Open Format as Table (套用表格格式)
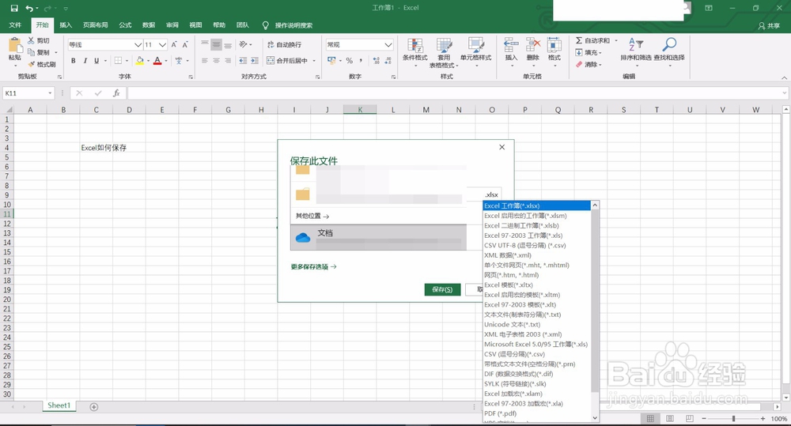 pyautogui.click(x=444, y=52)
